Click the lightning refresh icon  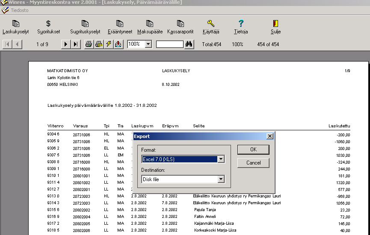[109, 44]
